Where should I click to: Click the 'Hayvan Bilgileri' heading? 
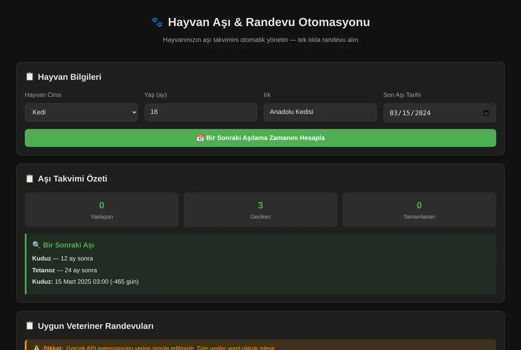click(69, 77)
